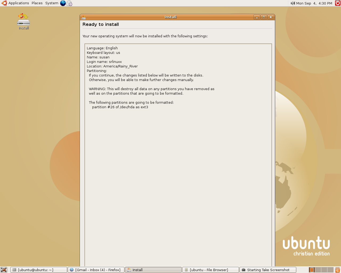The image size is (341, 273).
Task: Click the red power/shutdown icon
Action: point(338,3)
